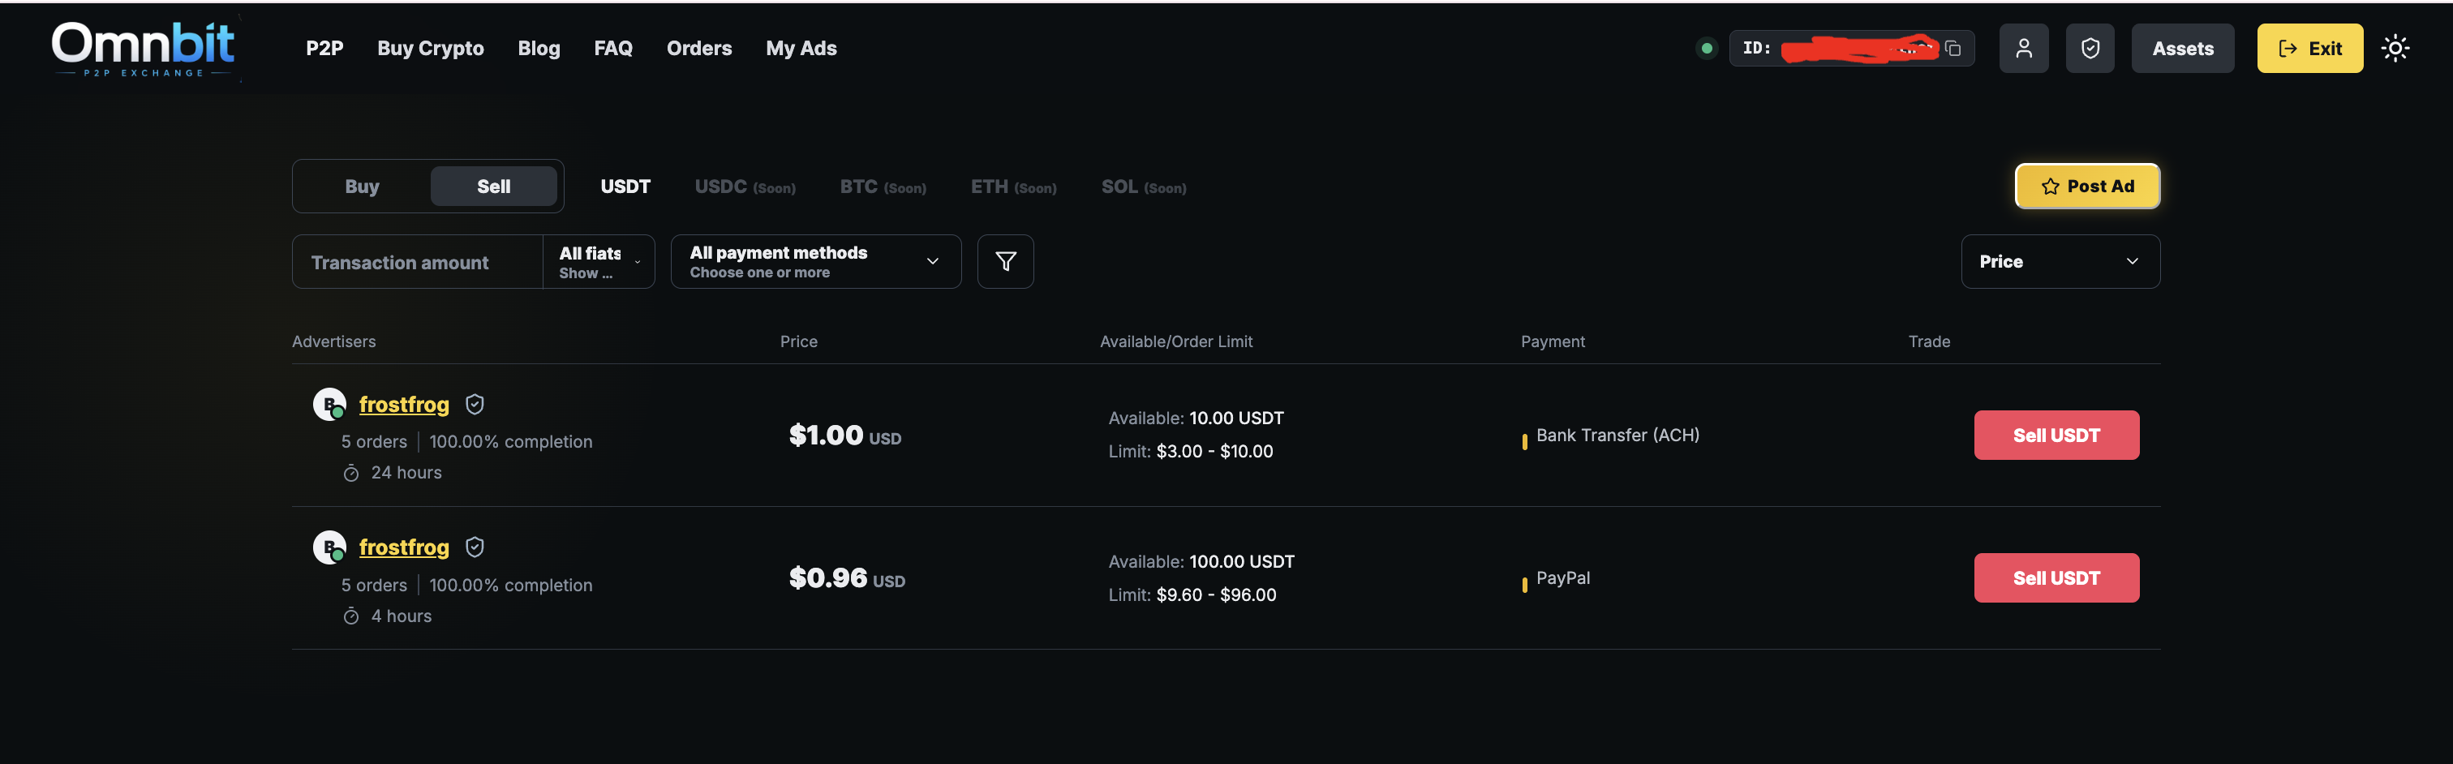Image resolution: width=2453 pixels, height=764 pixels.
Task: Open frostfrog profile link in $0.96 row
Action: click(x=404, y=547)
